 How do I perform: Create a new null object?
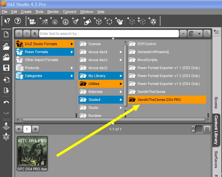point(98,21)
